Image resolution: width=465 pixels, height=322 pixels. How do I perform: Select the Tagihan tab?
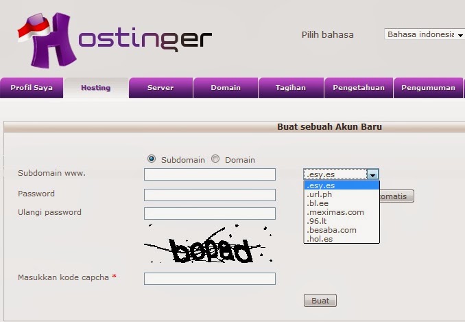291,88
